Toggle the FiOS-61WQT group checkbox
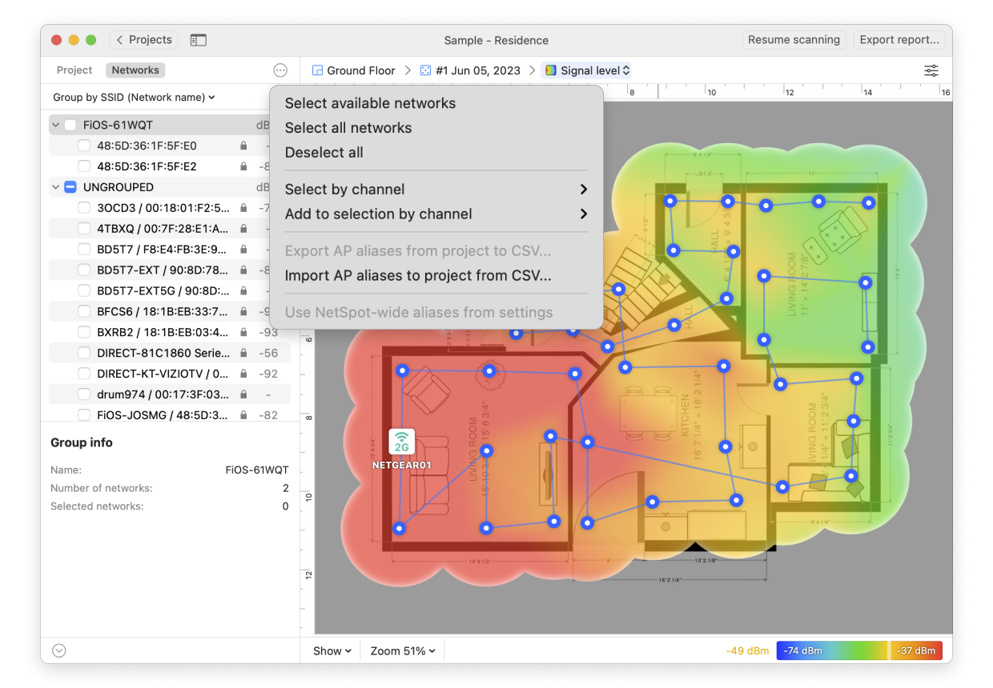 click(x=70, y=125)
